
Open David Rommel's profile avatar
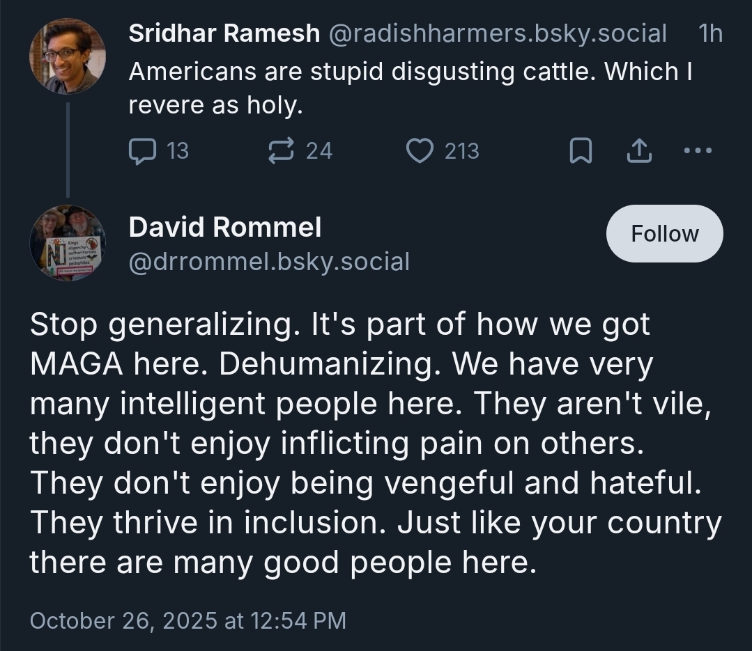pos(67,243)
